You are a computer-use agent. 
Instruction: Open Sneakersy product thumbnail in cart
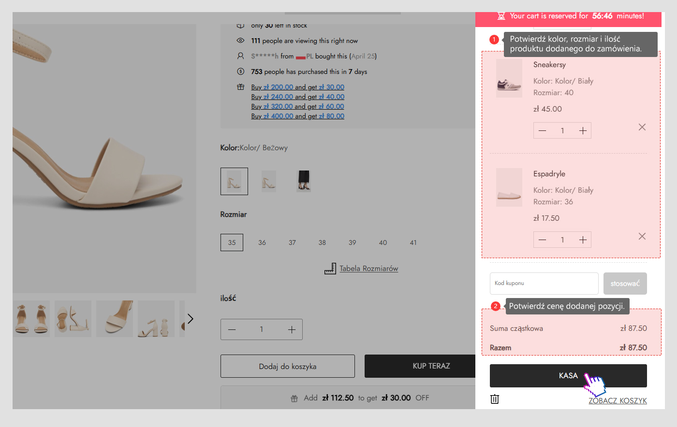(x=509, y=79)
